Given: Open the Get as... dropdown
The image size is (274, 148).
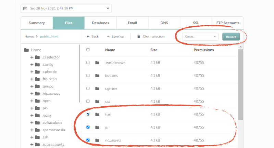Looking at the screenshot, I should pos(200,37).
